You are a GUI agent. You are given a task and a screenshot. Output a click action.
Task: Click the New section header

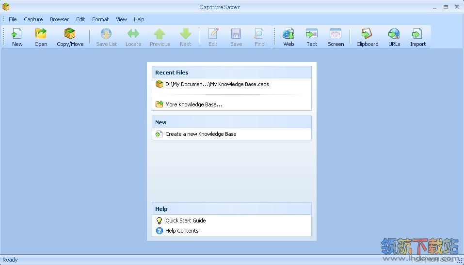coord(232,122)
